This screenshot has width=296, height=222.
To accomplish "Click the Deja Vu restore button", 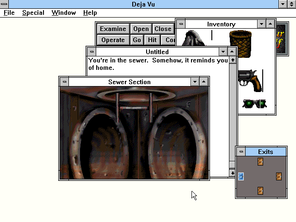I will 292,4.
